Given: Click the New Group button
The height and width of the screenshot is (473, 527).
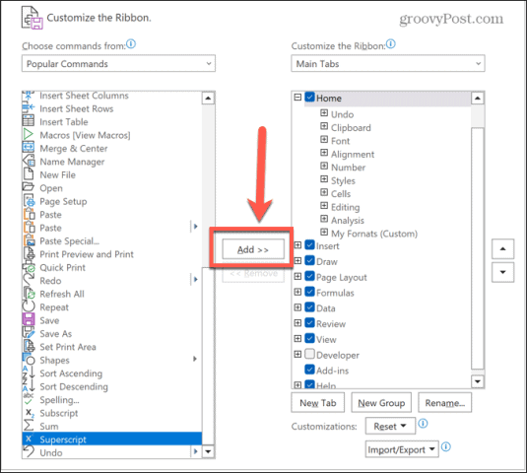Looking at the screenshot, I should point(381,403).
